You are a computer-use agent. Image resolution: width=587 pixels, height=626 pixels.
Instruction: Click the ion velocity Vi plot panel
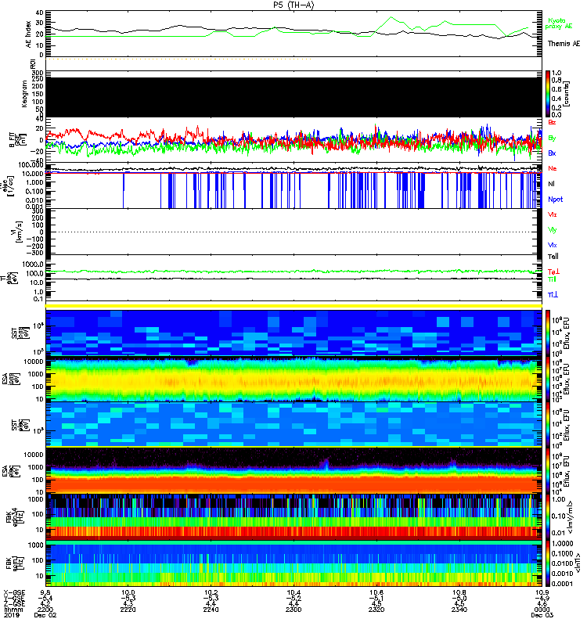(293, 232)
